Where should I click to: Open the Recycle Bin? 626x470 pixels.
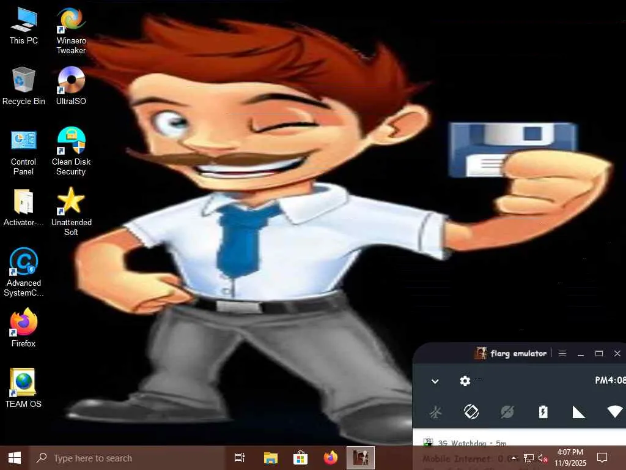pyautogui.click(x=24, y=86)
